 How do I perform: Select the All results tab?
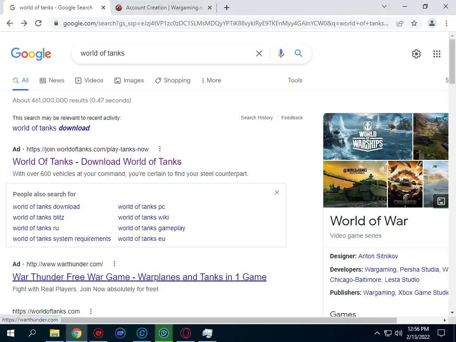click(x=20, y=81)
